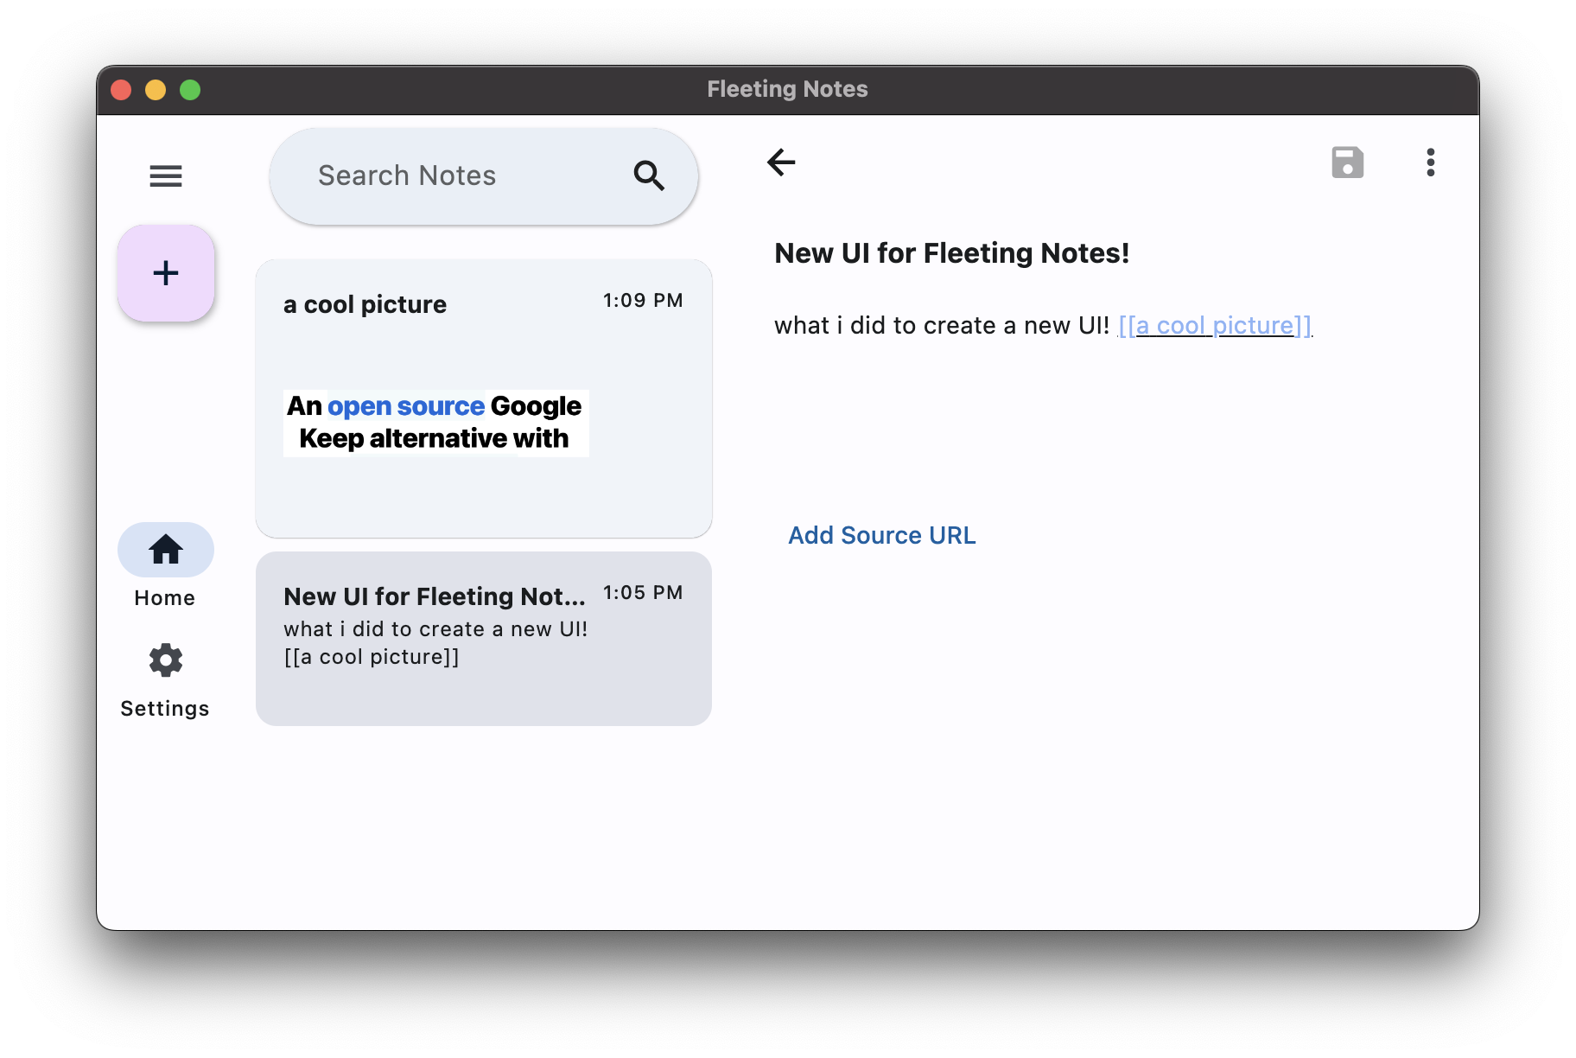
Task: Open the three-dot more options menu
Action: point(1430,163)
